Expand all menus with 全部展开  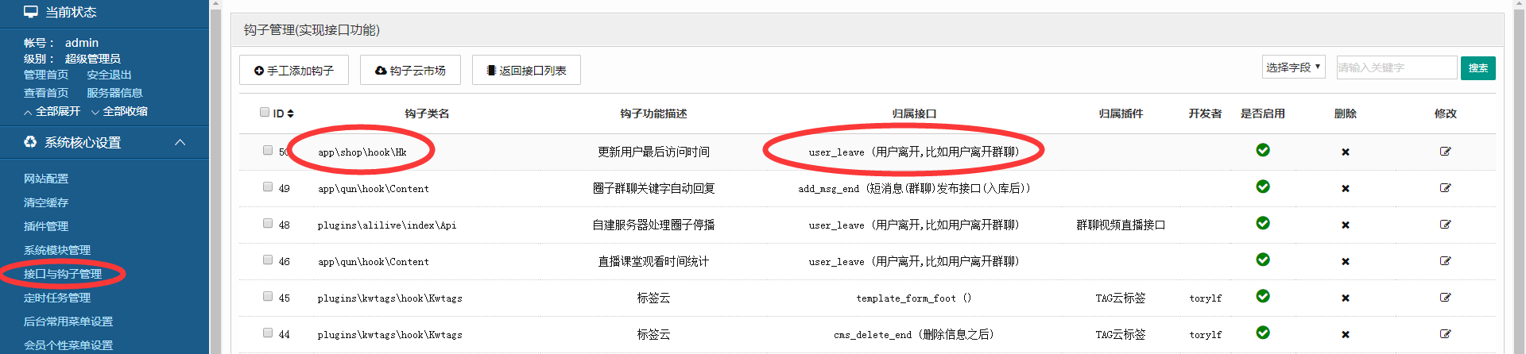52,111
